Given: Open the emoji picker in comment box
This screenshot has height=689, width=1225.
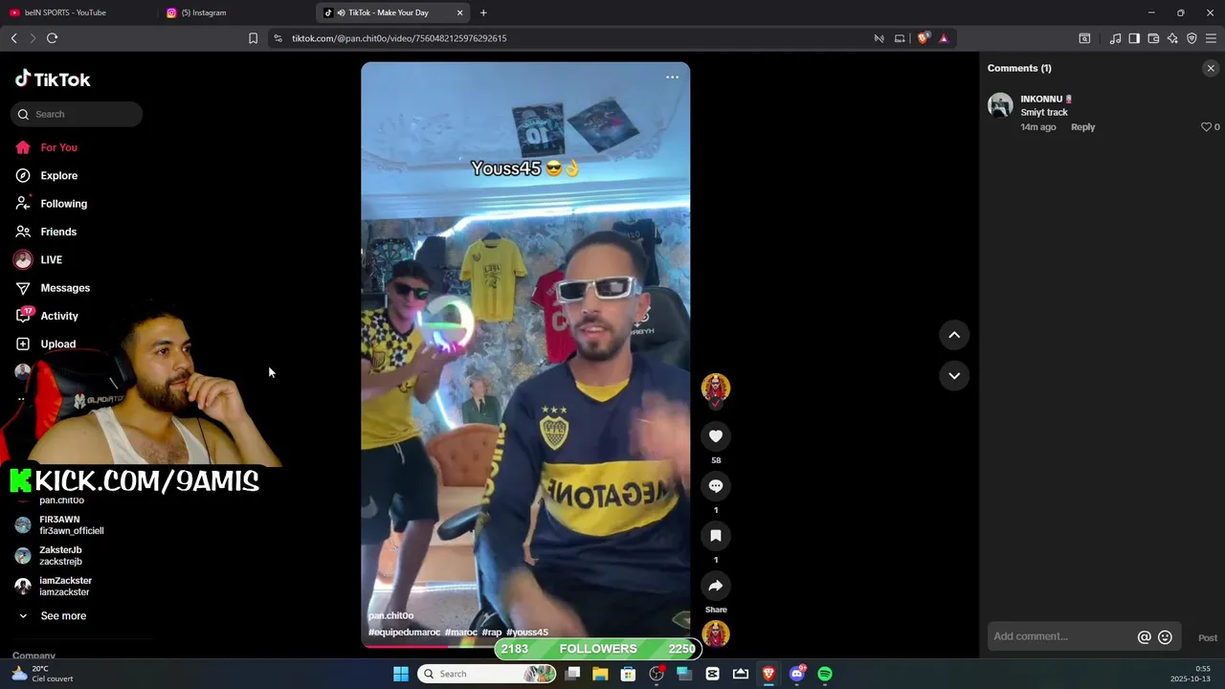Looking at the screenshot, I should point(1165,637).
